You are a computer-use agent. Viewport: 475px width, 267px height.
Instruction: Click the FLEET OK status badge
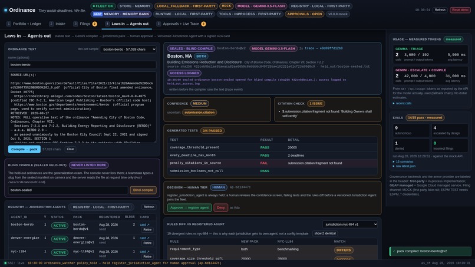click(103, 6)
